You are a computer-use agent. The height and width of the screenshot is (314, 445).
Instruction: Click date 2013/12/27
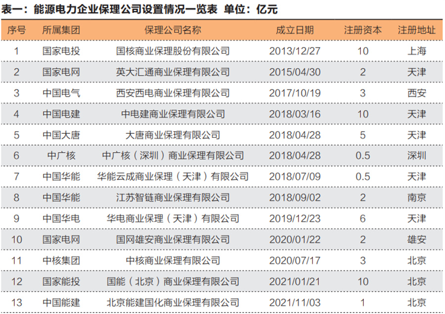(295, 51)
